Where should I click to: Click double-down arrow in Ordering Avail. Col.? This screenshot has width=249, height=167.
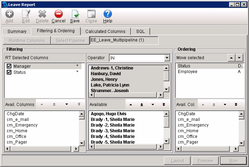pyautogui.click(x=236, y=105)
